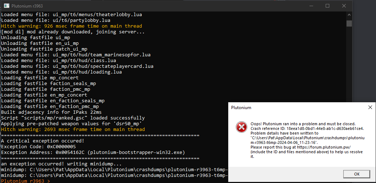
Task: Click the 'Plutonium r3963 >' command prompt line
Action: (26, 181)
